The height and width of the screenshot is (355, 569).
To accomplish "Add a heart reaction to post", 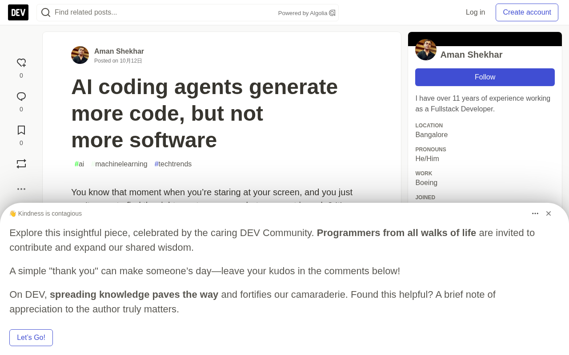I will (x=21, y=63).
